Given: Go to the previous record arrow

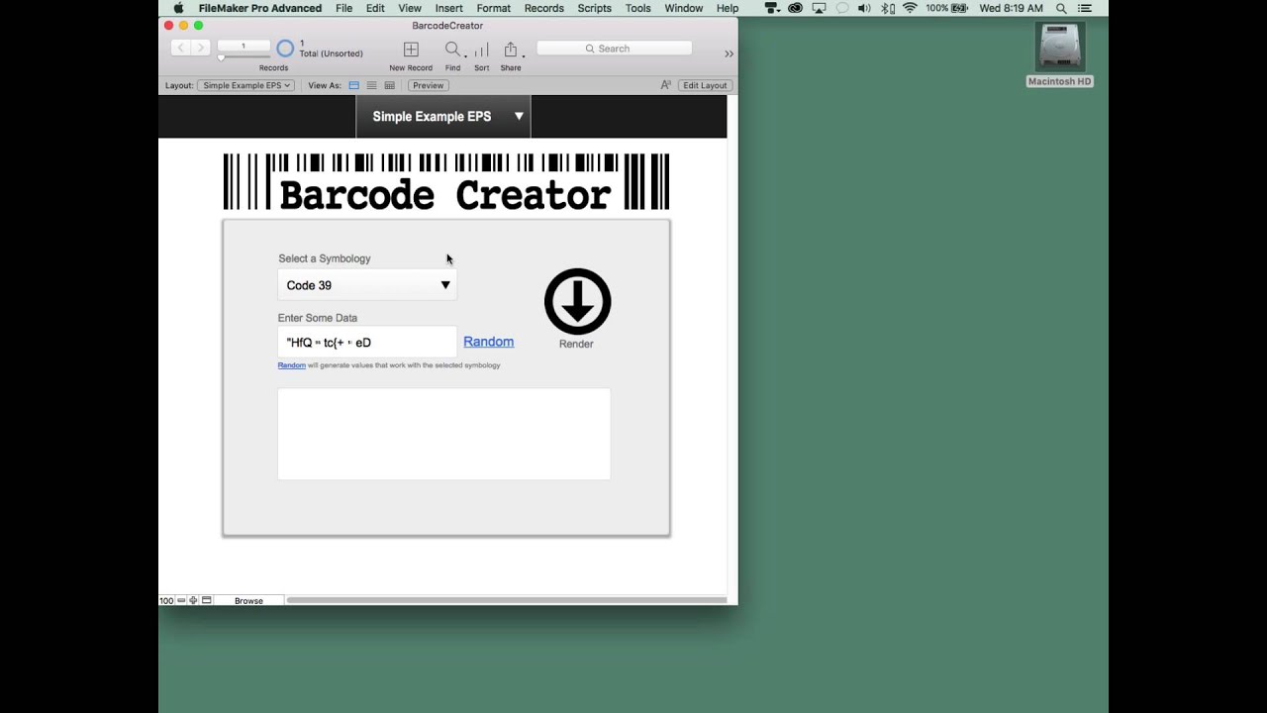Looking at the screenshot, I should (x=180, y=48).
